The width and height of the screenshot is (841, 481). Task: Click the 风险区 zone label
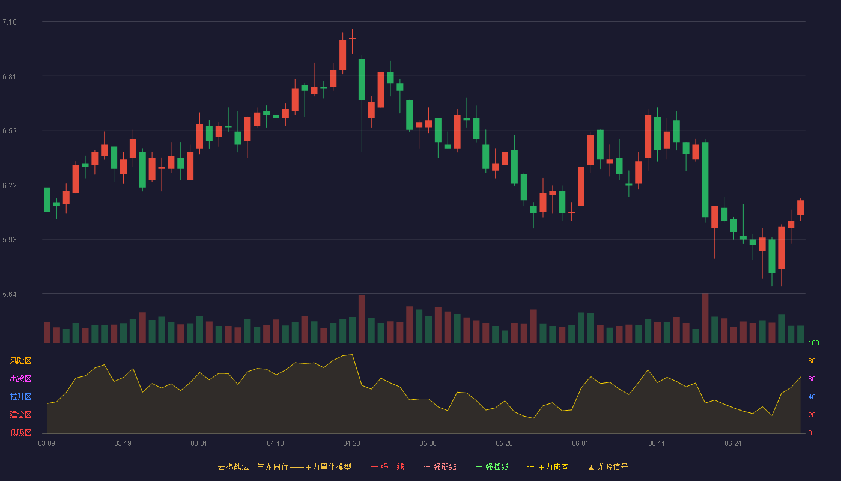point(20,361)
